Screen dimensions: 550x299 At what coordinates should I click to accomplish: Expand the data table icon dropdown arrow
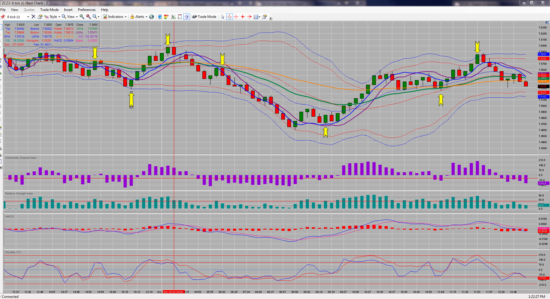259,17
